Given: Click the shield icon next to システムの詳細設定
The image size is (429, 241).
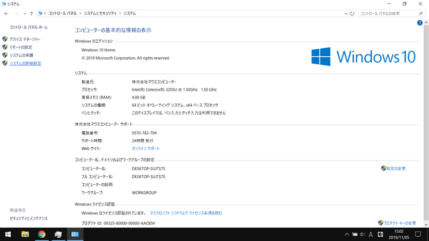Looking at the screenshot, I should [x=5, y=63].
